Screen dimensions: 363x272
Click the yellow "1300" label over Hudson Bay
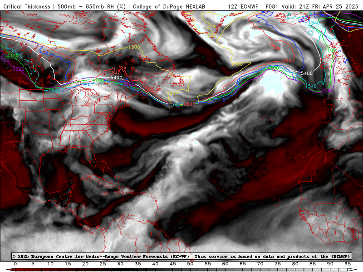click(134, 47)
